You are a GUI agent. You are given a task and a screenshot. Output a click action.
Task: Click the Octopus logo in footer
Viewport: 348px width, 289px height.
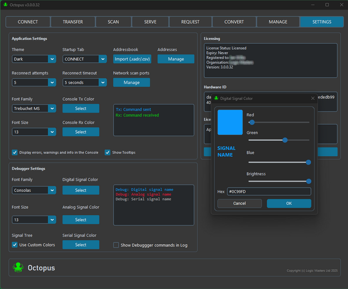pos(18,267)
